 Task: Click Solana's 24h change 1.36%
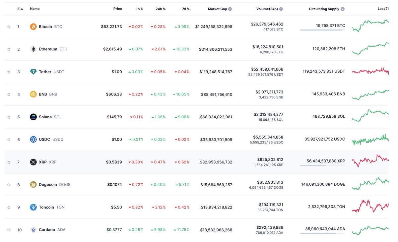point(158,117)
